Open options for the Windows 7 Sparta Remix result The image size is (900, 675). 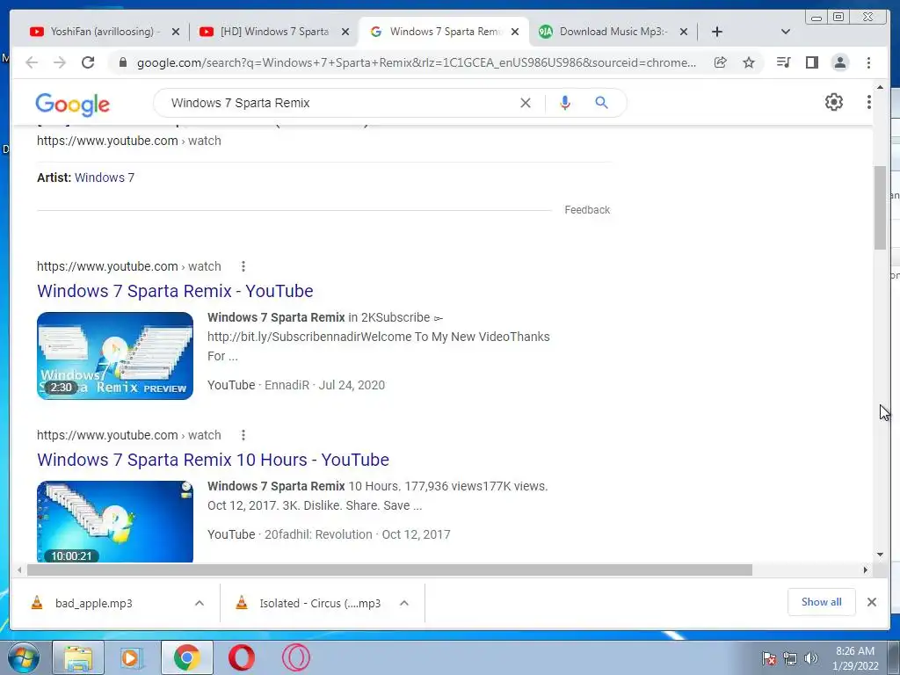(243, 266)
